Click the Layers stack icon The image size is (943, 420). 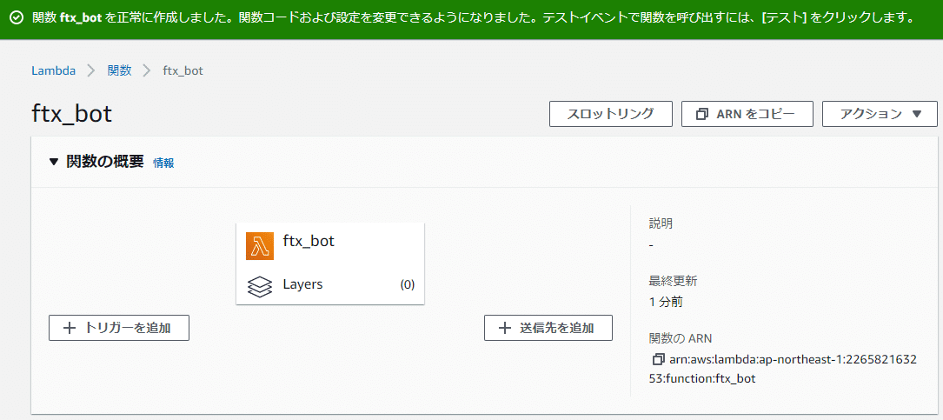[x=260, y=286]
